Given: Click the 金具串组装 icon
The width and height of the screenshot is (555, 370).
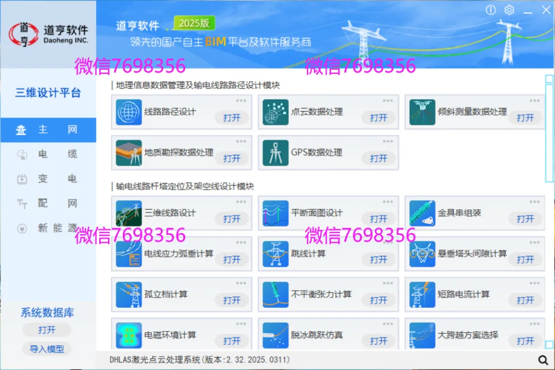Looking at the screenshot, I should pos(422,213).
